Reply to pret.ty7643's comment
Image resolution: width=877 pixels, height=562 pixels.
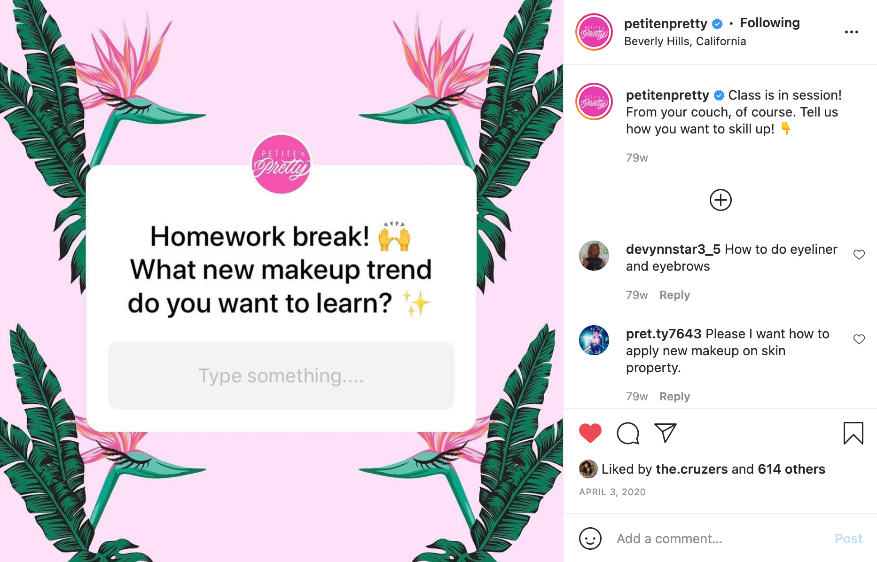674,397
